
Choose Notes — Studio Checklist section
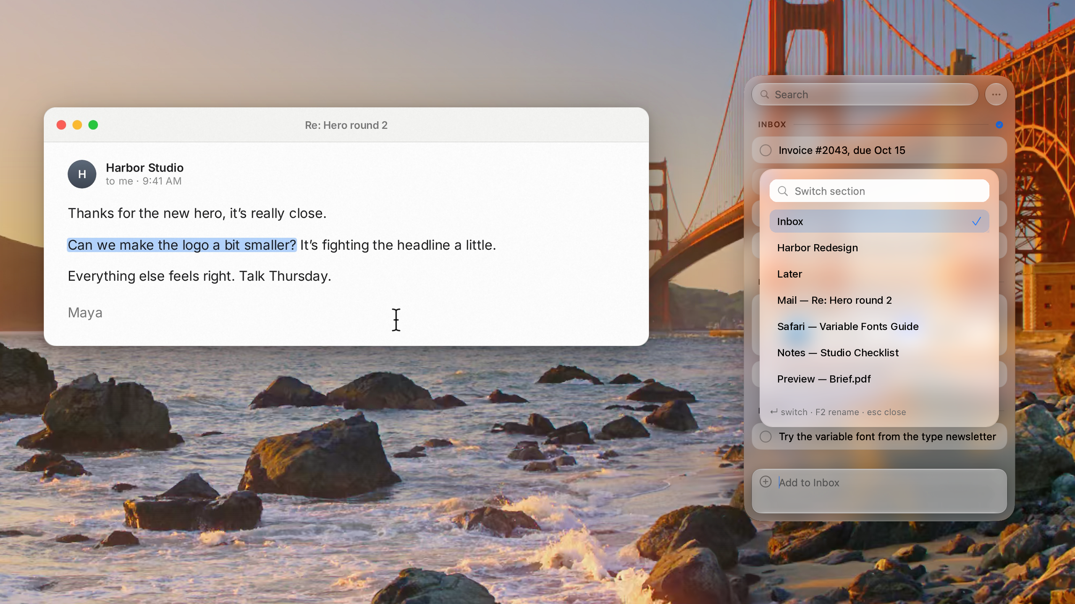(879, 353)
